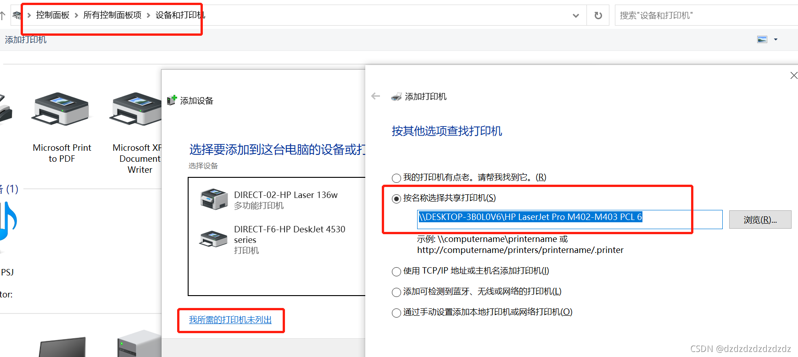Close the Add Printer dialog
The height and width of the screenshot is (357, 798).
click(794, 75)
